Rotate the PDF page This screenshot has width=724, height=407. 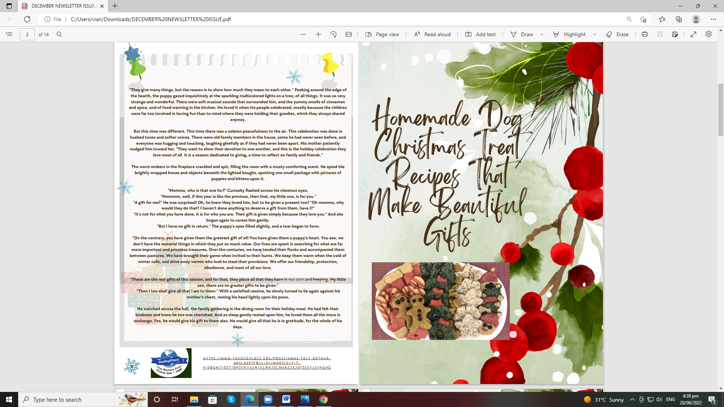coord(333,34)
